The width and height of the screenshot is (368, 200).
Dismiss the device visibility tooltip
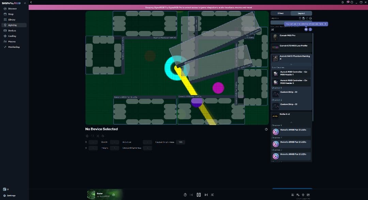[325, 24]
